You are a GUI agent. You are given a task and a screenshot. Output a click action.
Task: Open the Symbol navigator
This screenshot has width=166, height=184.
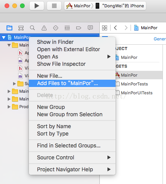21,28
